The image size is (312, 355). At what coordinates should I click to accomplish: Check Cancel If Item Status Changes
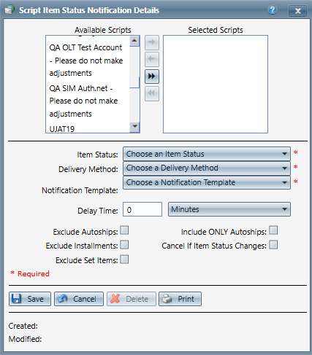point(273,245)
